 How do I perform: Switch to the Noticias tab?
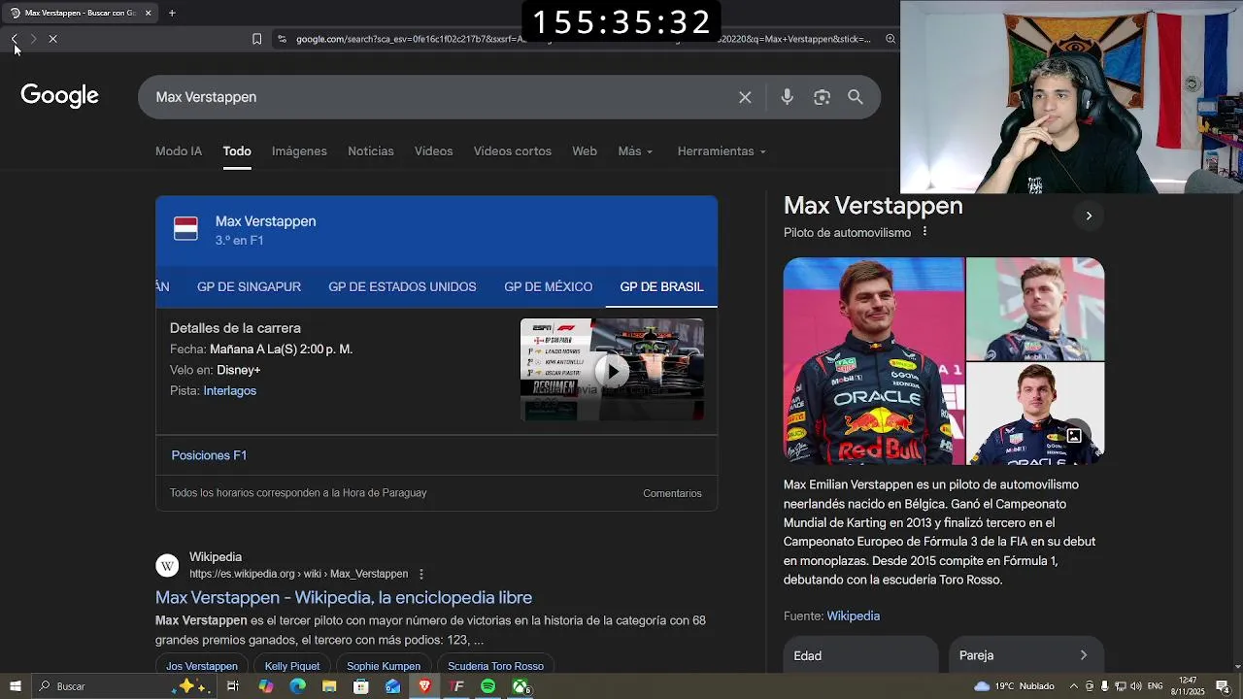[371, 151]
